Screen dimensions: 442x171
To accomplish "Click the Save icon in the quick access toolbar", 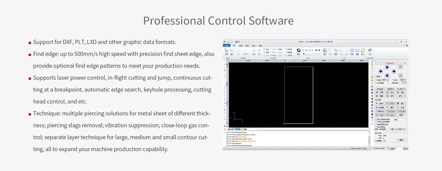I will pyautogui.click(x=236, y=42).
